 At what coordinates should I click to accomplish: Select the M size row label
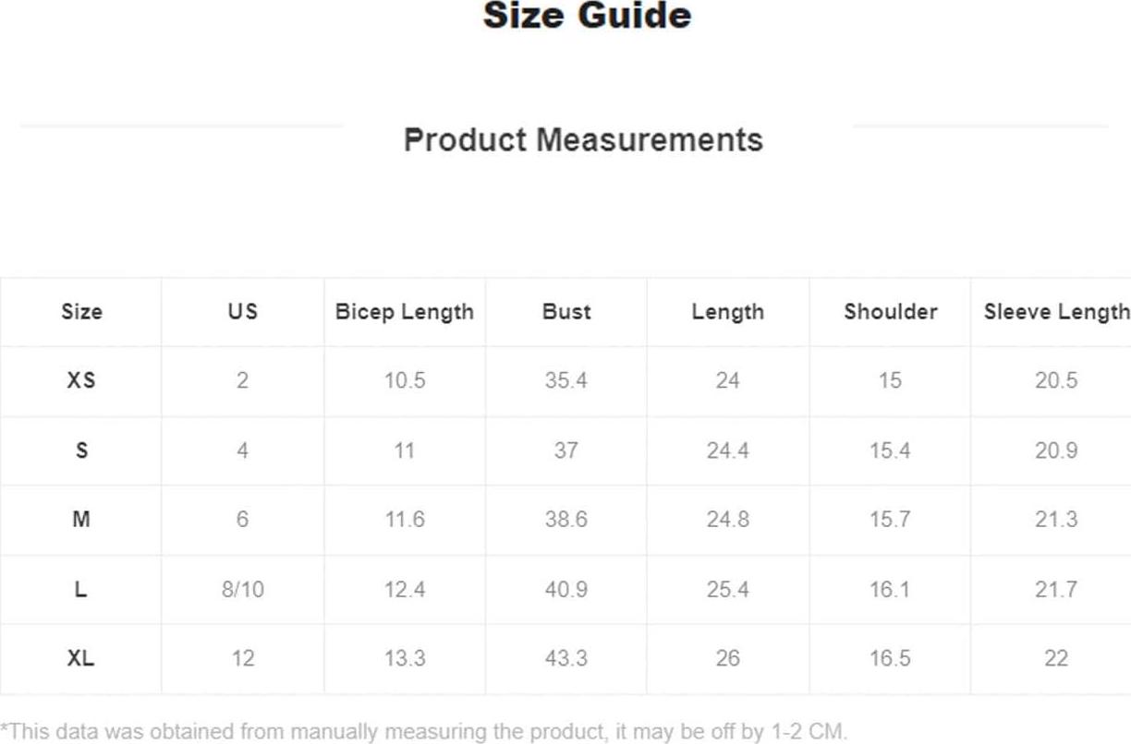click(81, 520)
